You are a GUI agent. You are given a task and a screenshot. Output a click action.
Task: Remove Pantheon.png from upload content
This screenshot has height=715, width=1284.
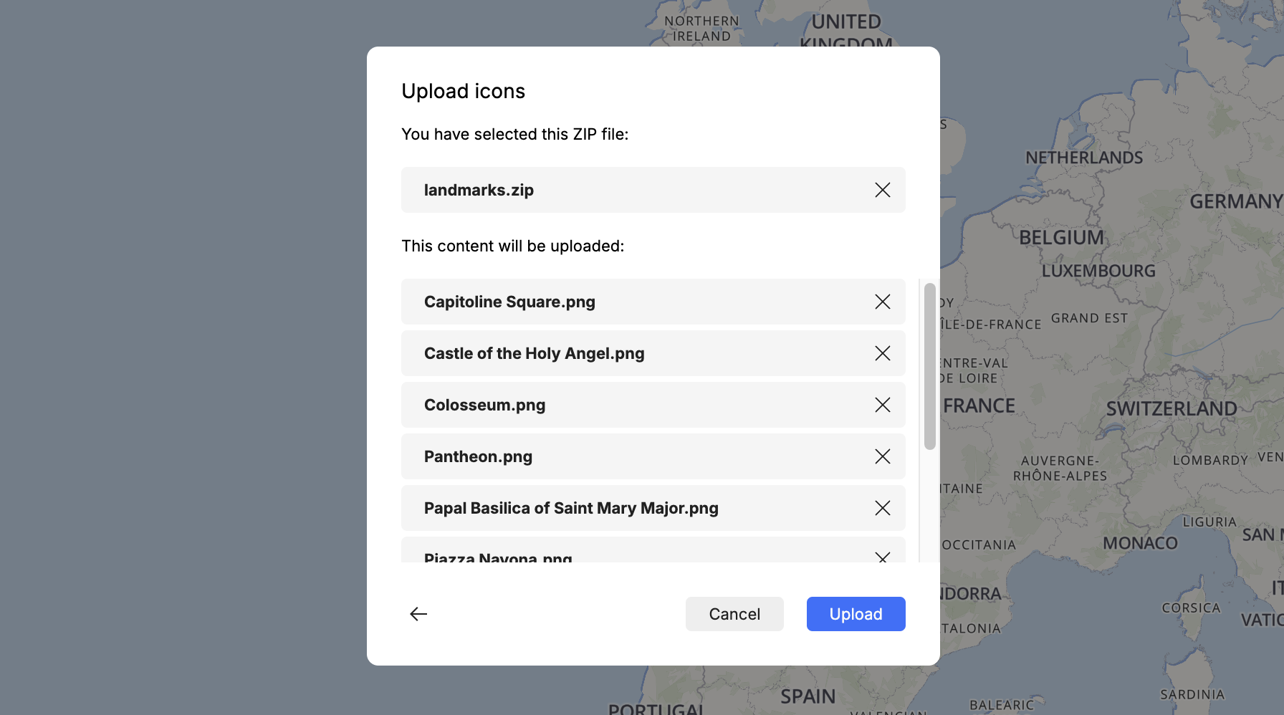882,456
